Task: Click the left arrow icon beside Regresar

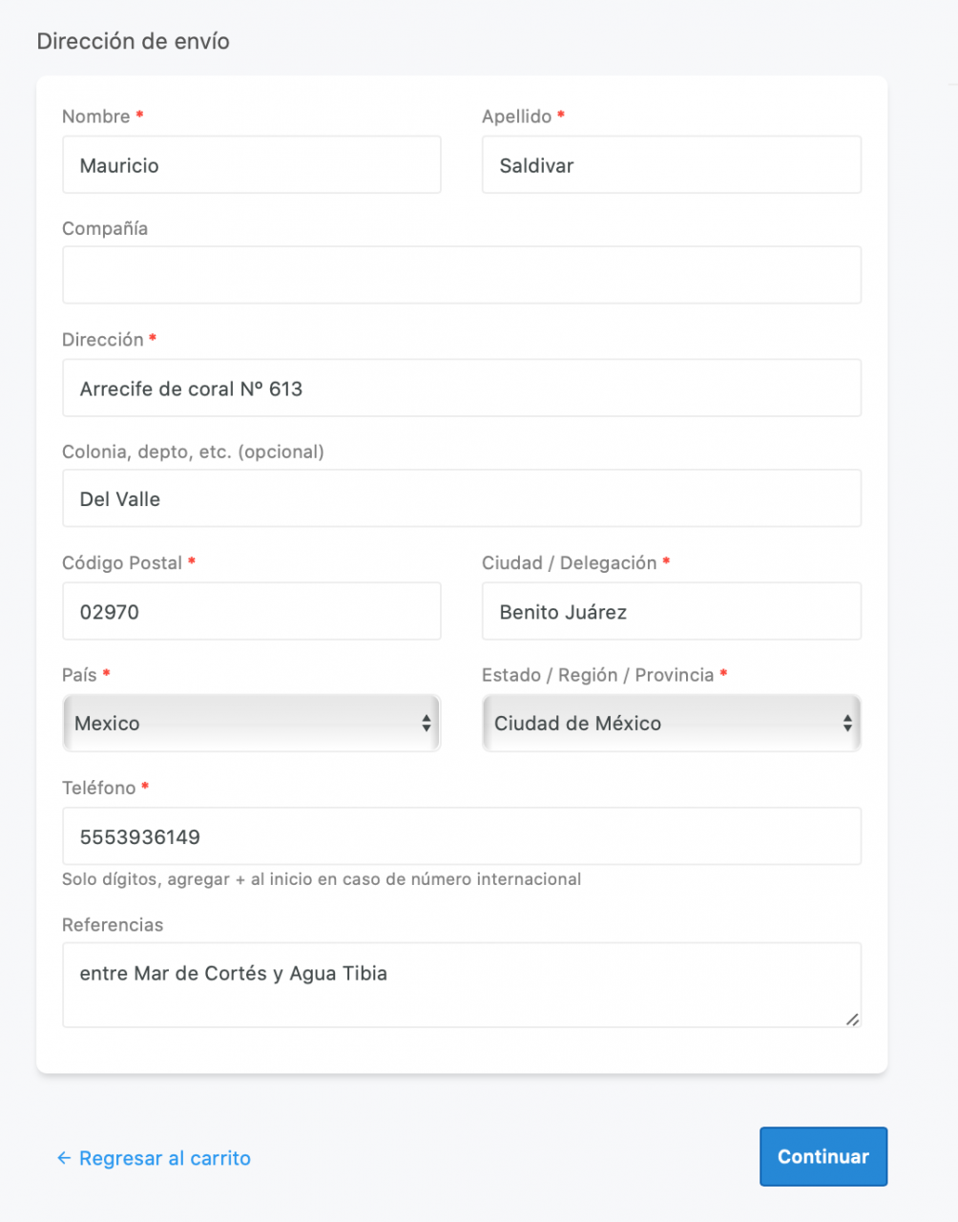Action: point(64,1158)
